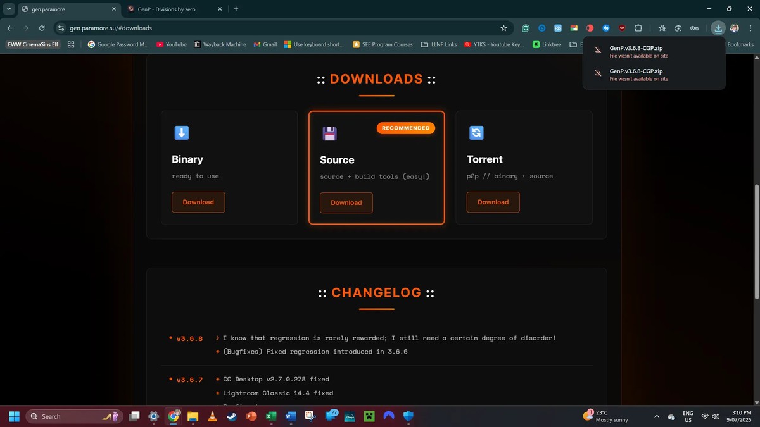Open the uBlock Origin extension
Screen dimensions: 760x427
click(x=622, y=28)
